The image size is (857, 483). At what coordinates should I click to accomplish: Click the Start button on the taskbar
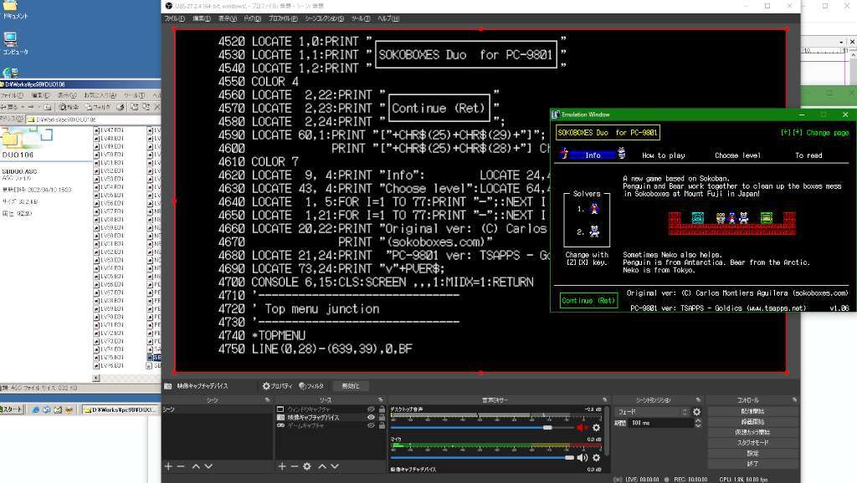12,409
